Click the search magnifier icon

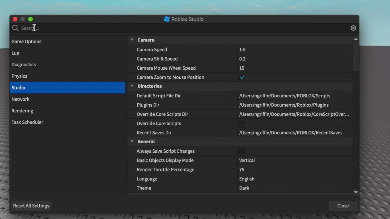[15, 28]
